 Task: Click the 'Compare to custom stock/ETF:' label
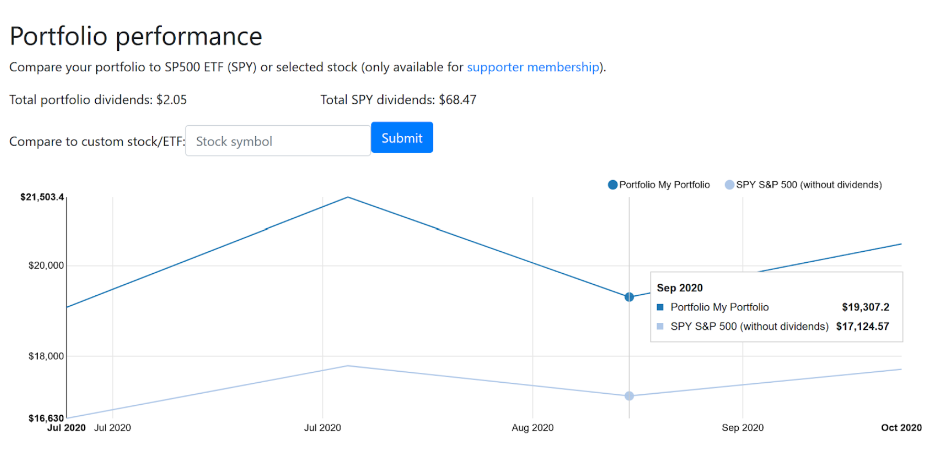(x=97, y=141)
